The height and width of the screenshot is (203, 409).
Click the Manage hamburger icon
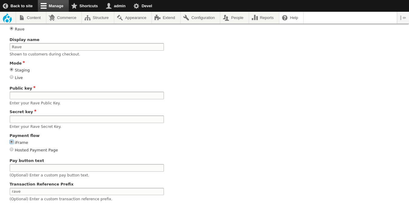[44, 6]
